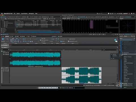136x102 pixels.
Task: Click the highlighted meter tab above the level bars
Action: pos(81,17)
